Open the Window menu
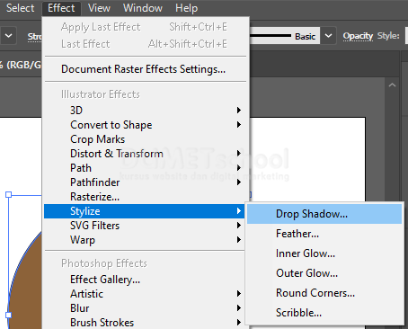Viewport: 408px width, 329px height. [x=143, y=8]
